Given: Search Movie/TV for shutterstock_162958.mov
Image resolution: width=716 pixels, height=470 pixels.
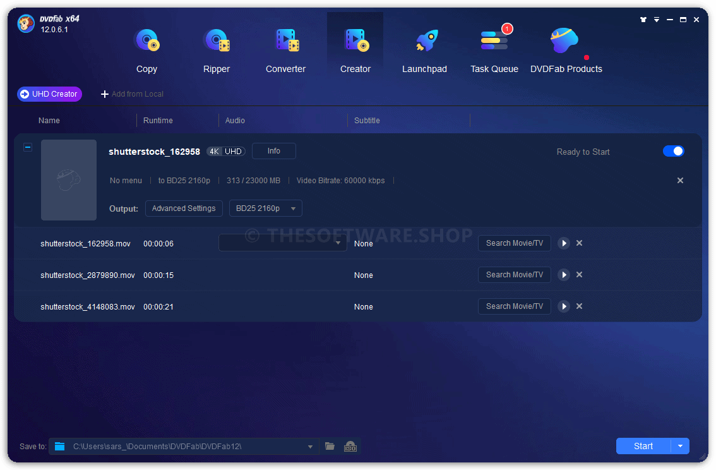Looking at the screenshot, I should (x=515, y=243).
